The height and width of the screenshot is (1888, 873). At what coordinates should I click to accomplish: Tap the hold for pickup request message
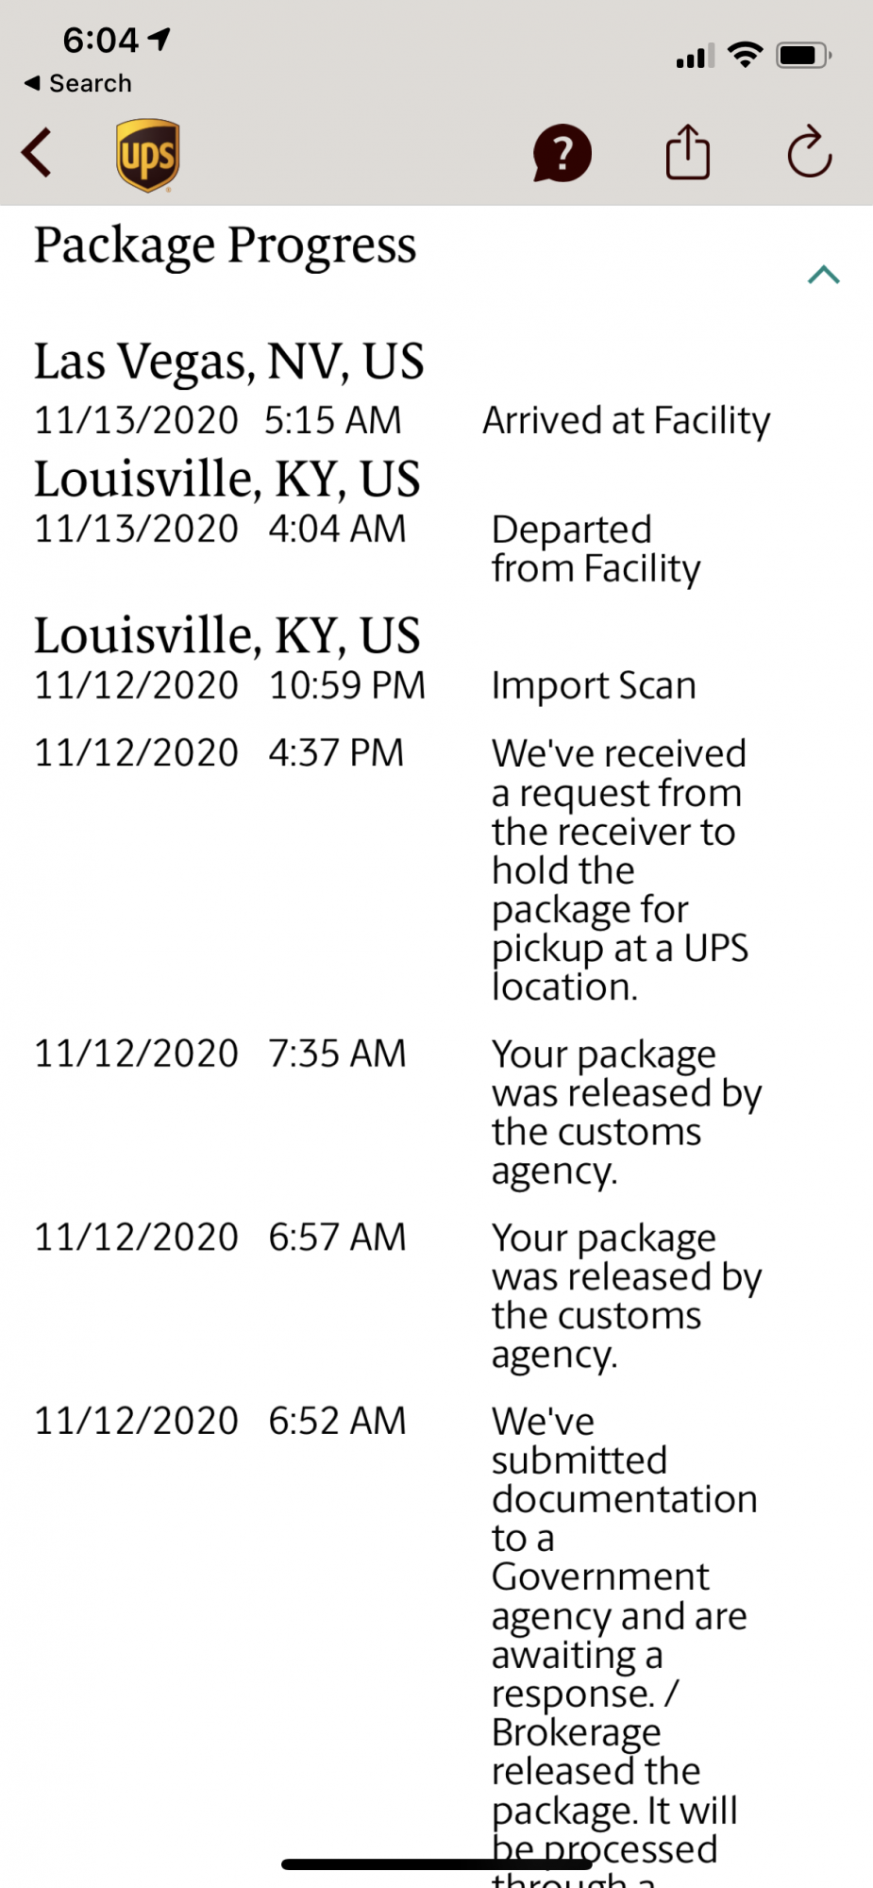tap(619, 869)
